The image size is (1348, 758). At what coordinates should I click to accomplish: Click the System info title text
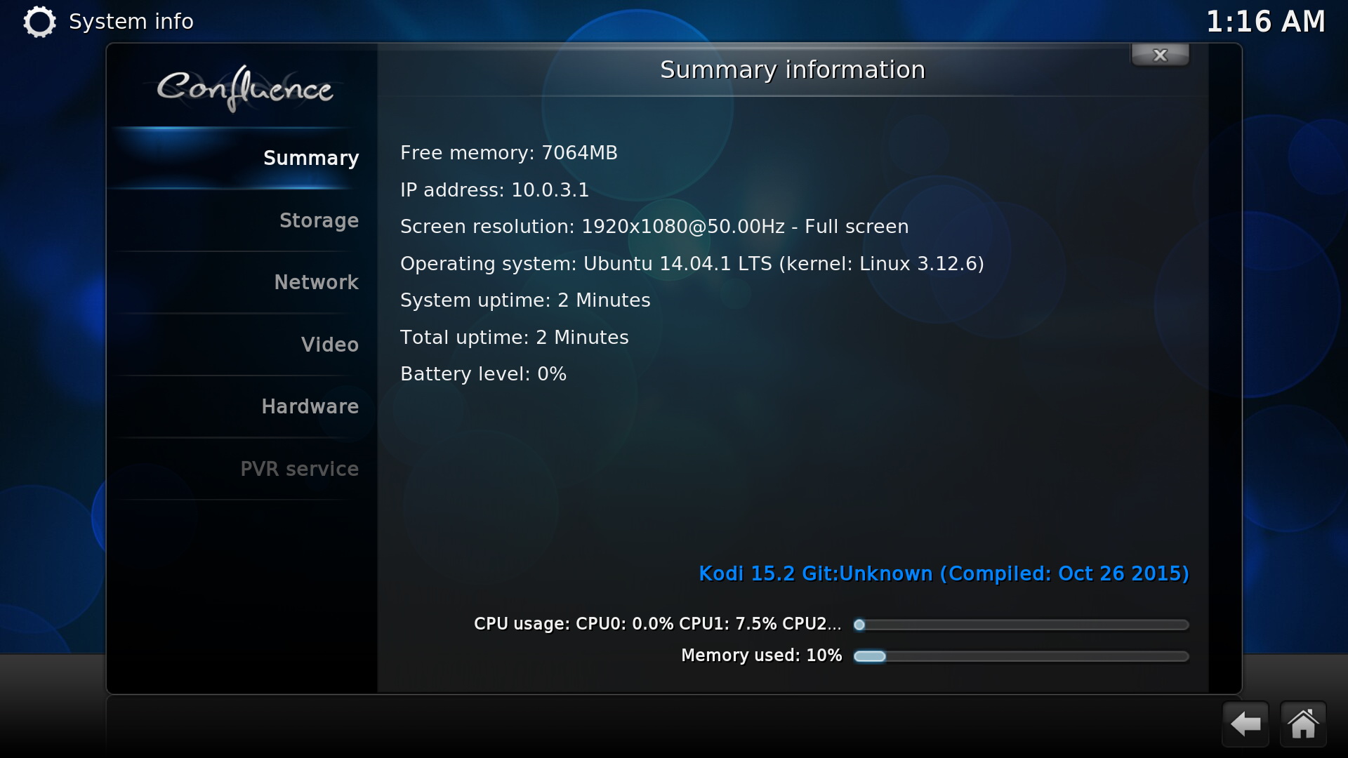click(131, 22)
